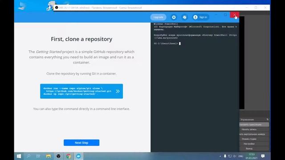Minimize the Docker Desktop window
The height and width of the screenshot is (160, 285).
pos(216,15)
